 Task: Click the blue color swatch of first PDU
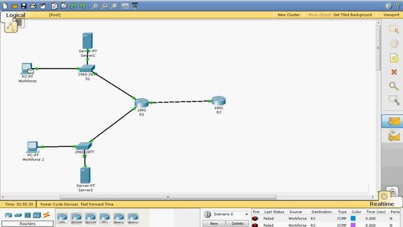(353, 218)
